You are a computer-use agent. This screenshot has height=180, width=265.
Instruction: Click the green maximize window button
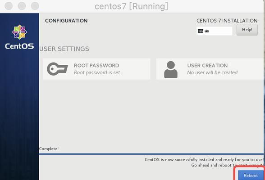pos(35,6)
